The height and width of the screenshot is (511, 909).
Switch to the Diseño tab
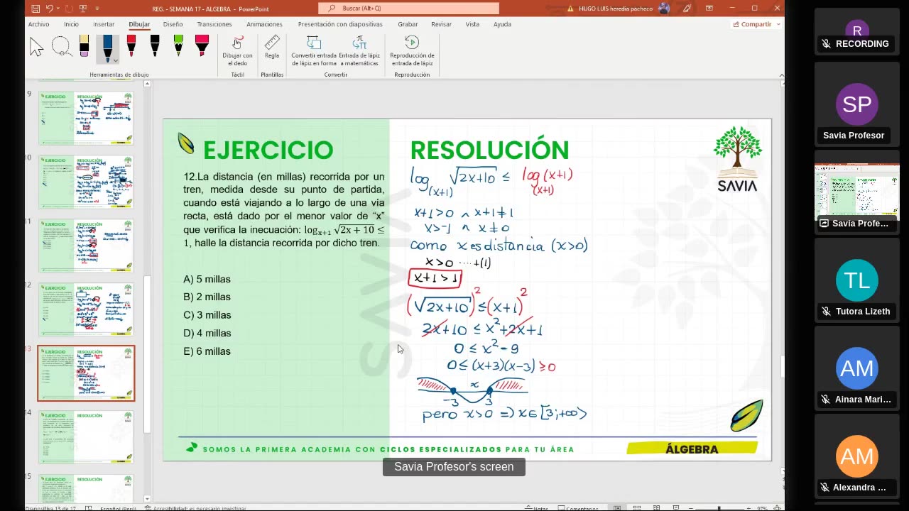pyautogui.click(x=173, y=24)
